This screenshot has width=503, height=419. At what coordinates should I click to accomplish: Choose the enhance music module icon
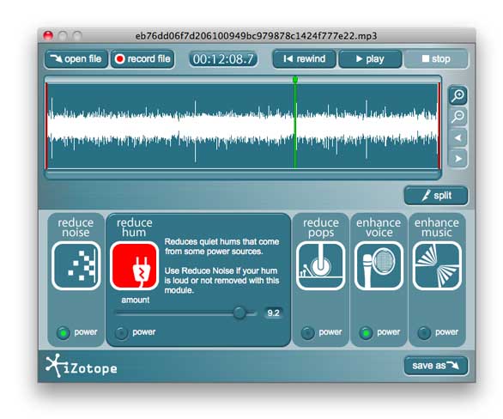(x=437, y=265)
